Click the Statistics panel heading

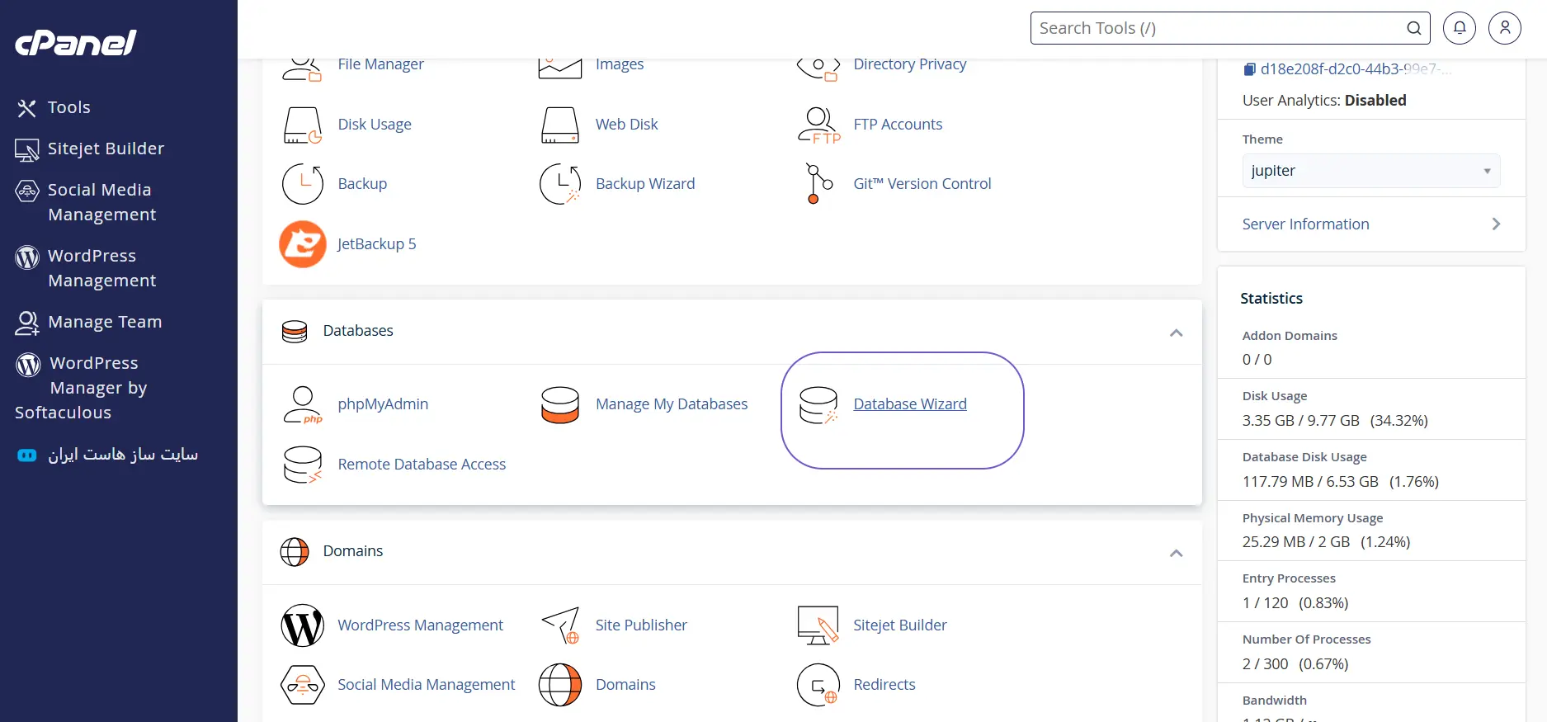[1271, 299]
